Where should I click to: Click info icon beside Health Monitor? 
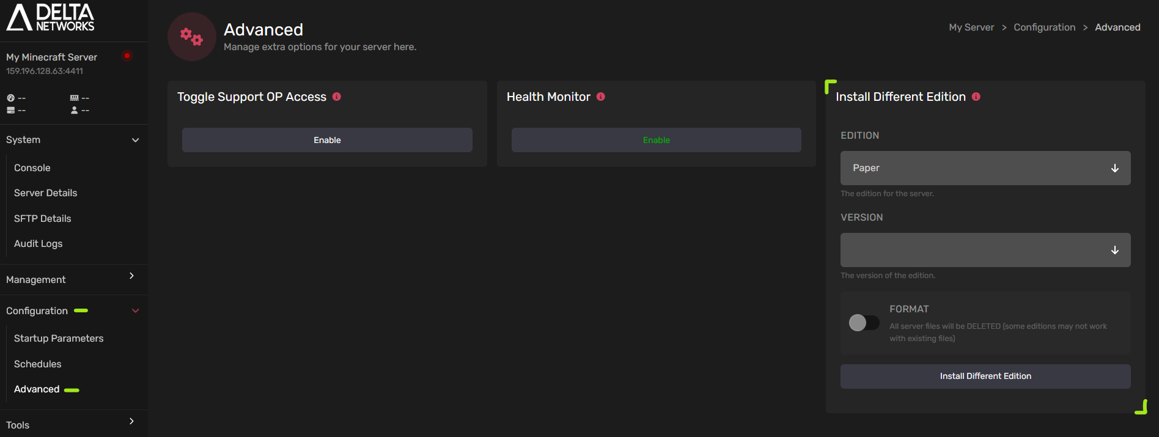click(601, 97)
